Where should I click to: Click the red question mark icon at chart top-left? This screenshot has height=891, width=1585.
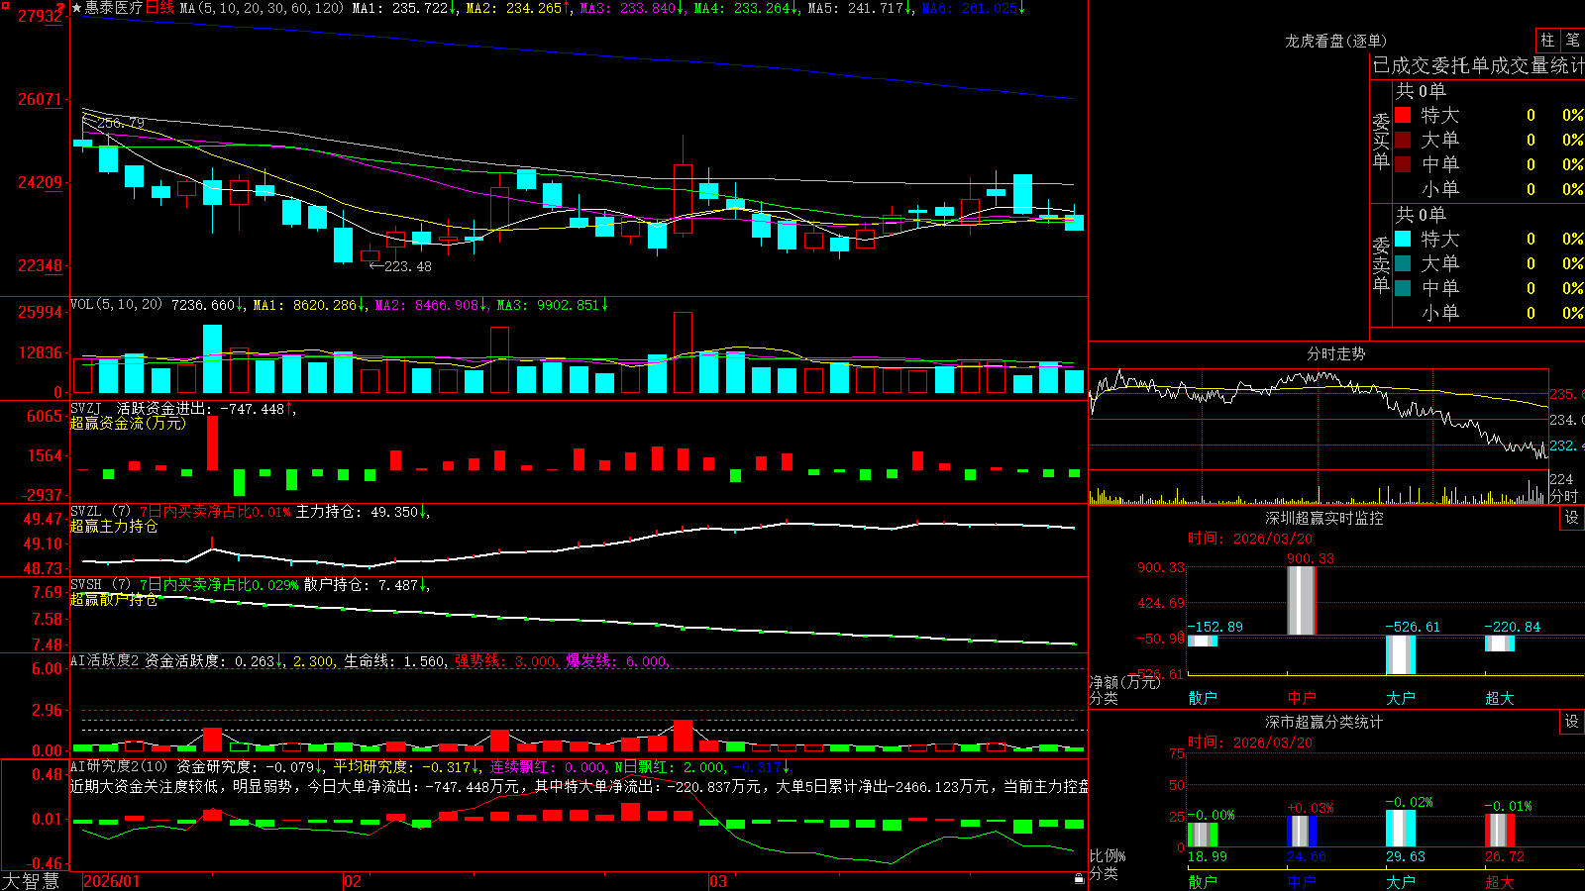click(x=60, y=9)
